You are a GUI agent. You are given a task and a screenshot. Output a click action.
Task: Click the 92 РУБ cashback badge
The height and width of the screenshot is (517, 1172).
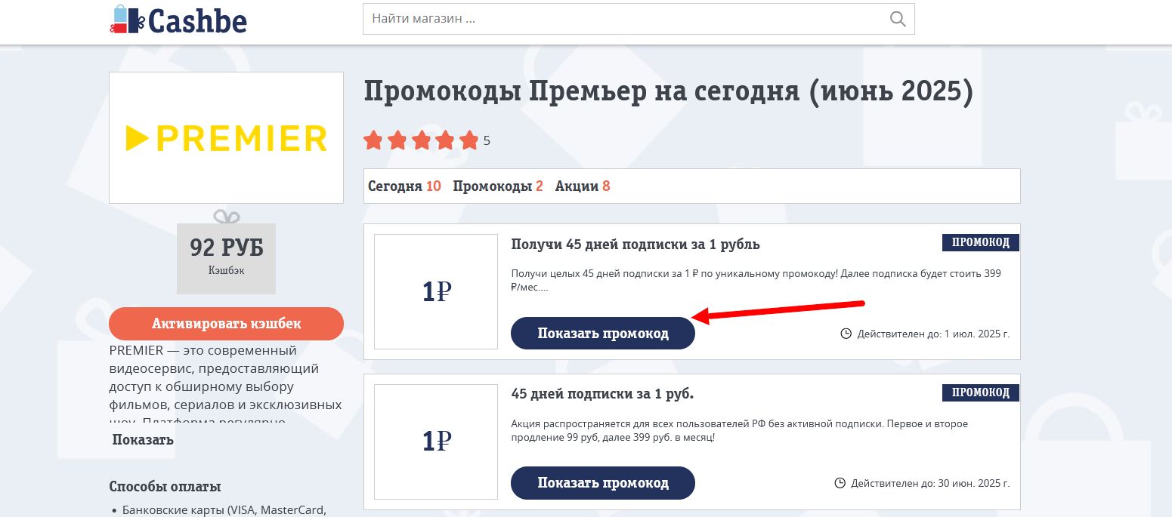click(x=226, y=257)
